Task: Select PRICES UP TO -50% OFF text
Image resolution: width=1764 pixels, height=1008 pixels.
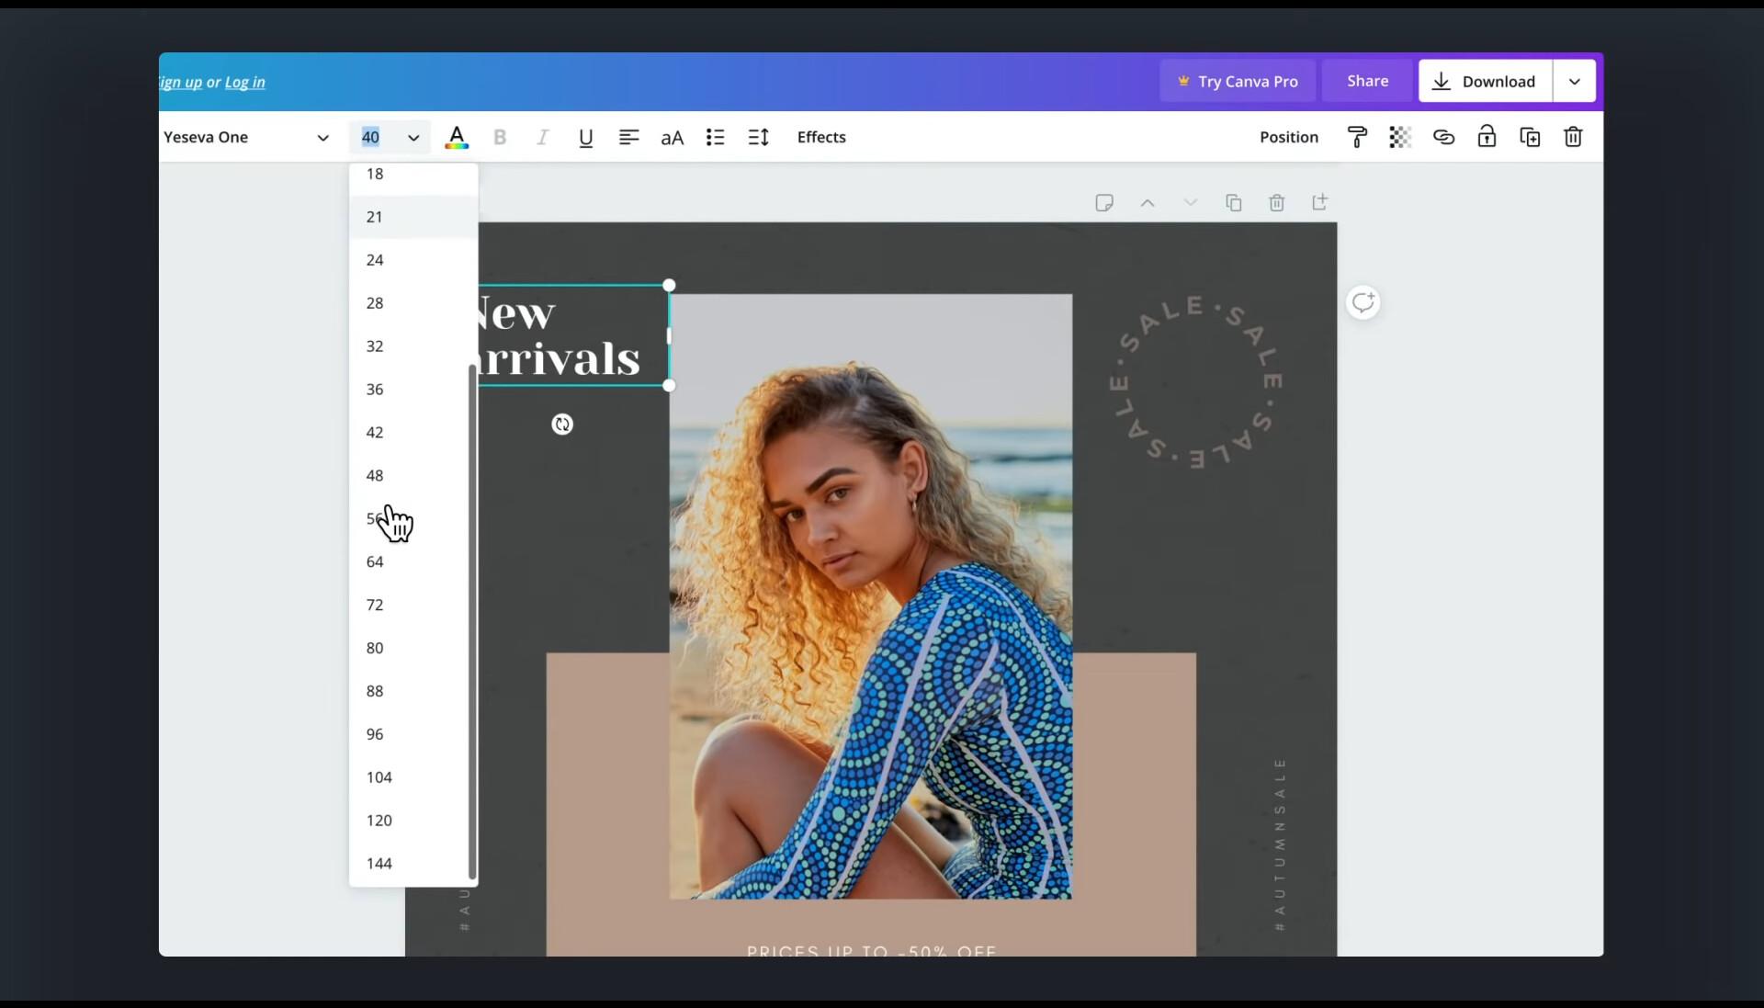Action: tap(871, 950)
